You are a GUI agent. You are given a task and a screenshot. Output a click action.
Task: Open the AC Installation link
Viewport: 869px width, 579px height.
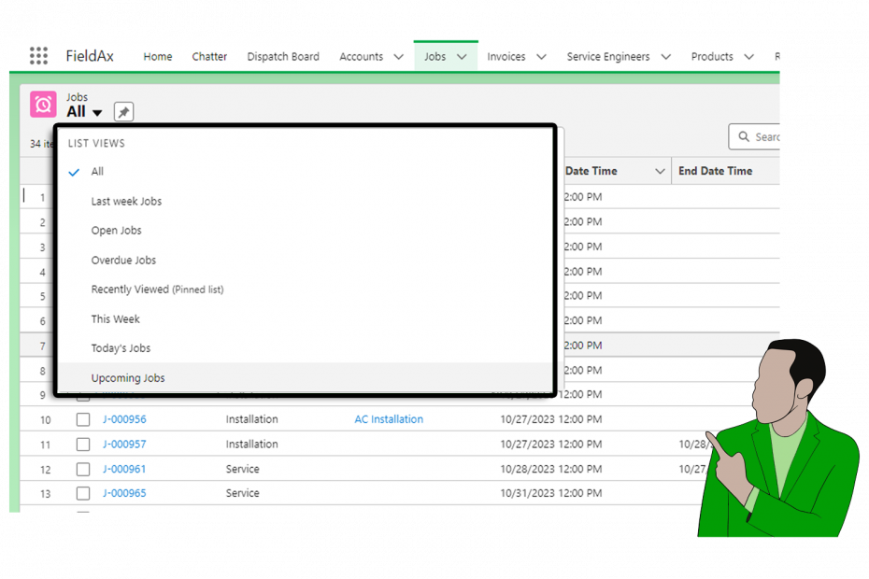(x=389, y=419)
